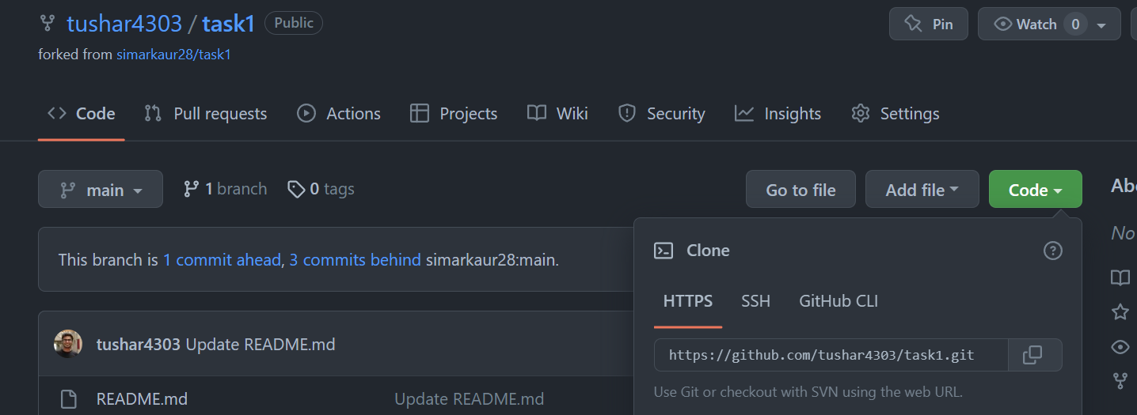Viewport: 1137px width, 415px height.
Task: Click the book Readme icon in About sidebar
Action: click(1120, 277)
